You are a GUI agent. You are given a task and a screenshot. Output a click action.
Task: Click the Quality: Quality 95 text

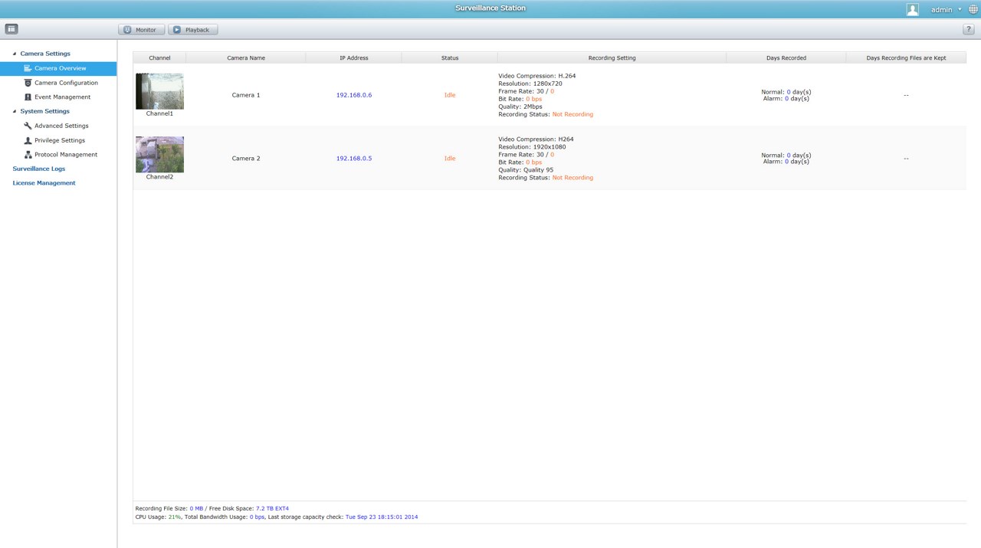(526, 170)
